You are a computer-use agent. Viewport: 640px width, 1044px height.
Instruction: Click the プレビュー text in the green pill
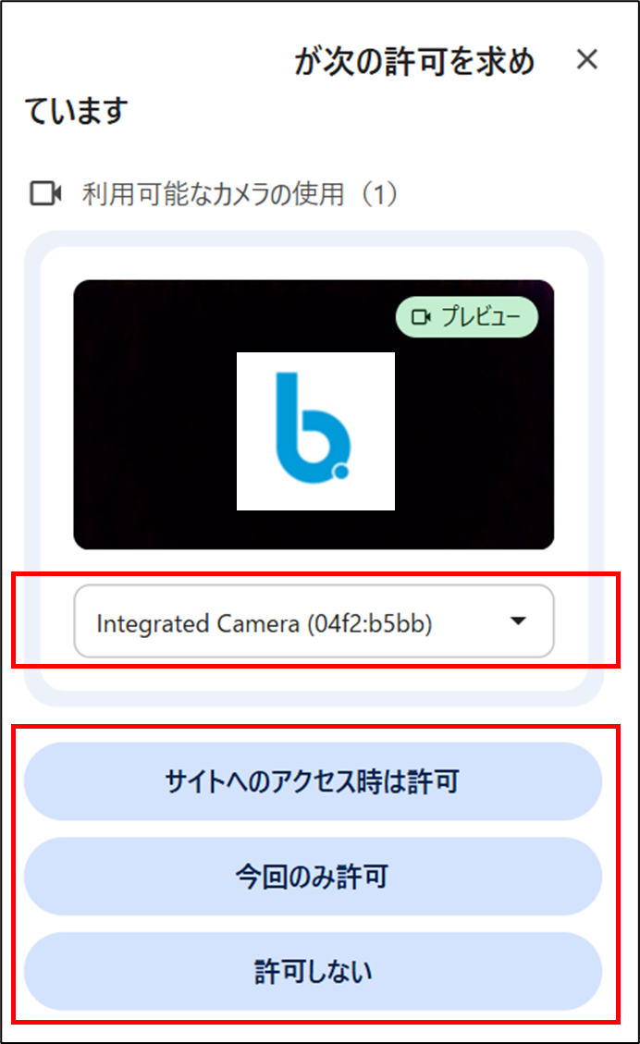(x=480, y=317)
